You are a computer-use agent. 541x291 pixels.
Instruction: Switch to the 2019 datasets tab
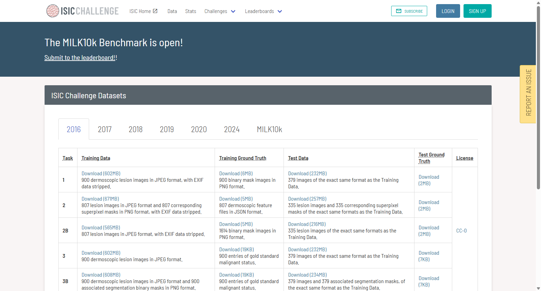(167, 129)
